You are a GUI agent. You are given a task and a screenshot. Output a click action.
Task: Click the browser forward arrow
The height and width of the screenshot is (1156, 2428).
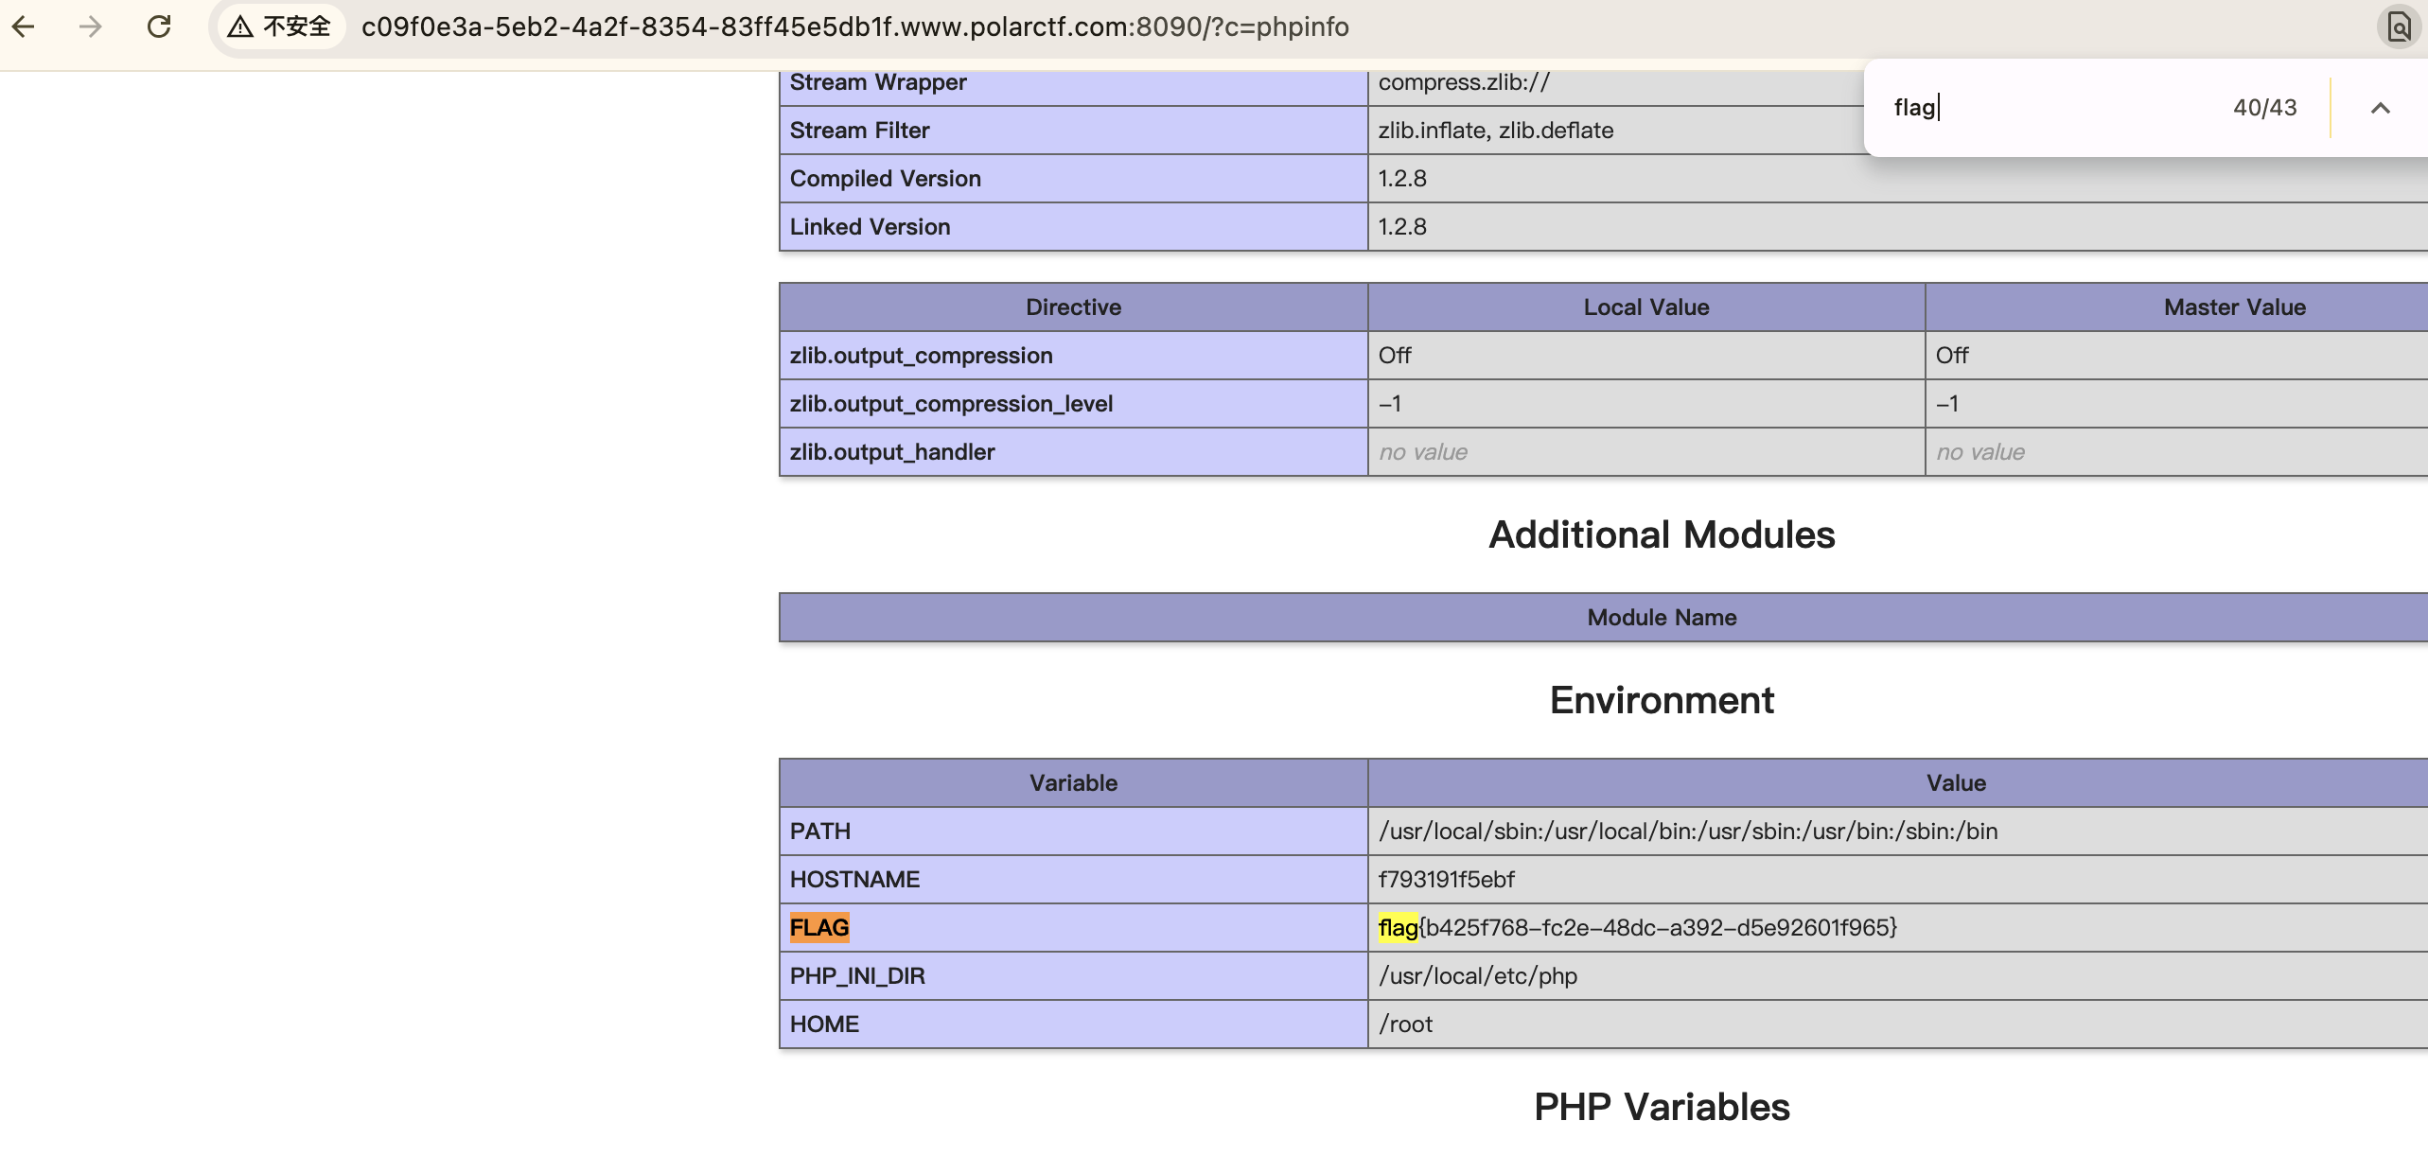91,26
